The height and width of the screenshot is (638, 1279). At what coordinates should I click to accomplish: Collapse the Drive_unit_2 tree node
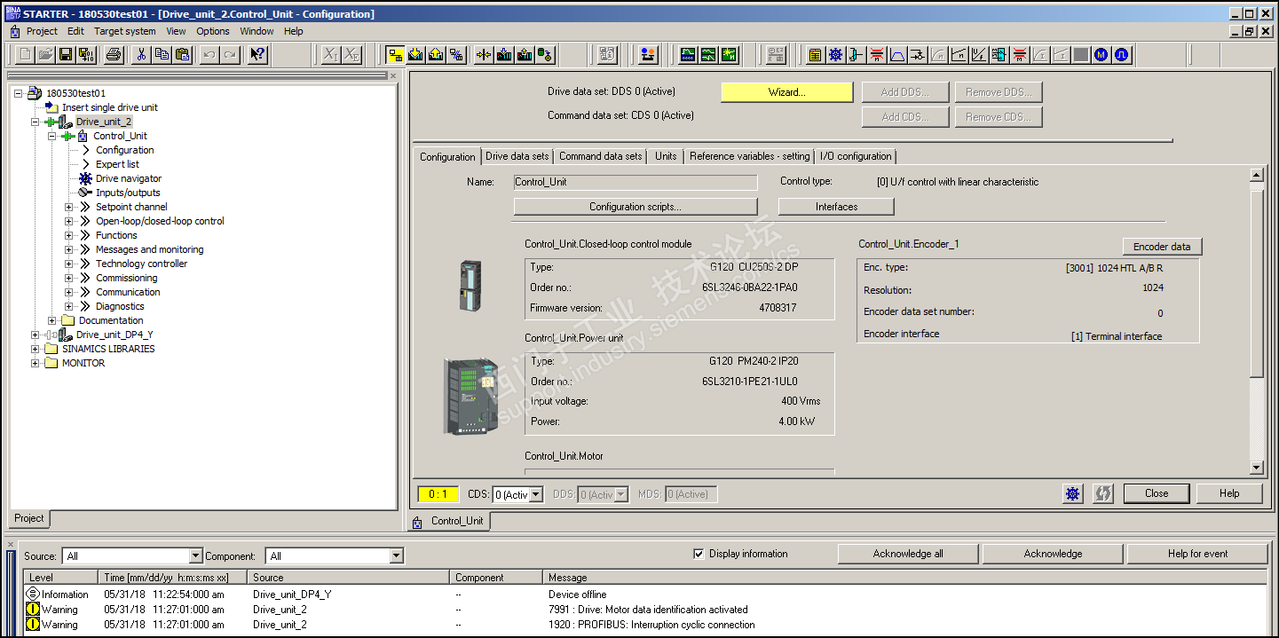(x=36, y=122)
